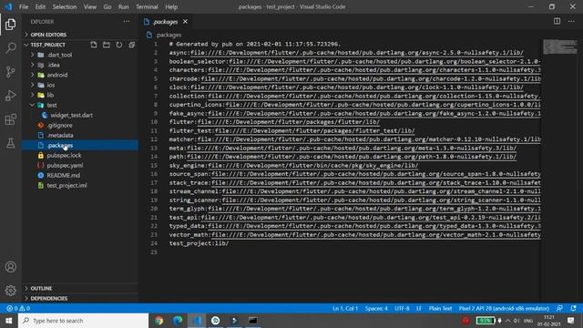
Task: Switch to VS Code taskbar icon
Action: [x=197, y=321]
